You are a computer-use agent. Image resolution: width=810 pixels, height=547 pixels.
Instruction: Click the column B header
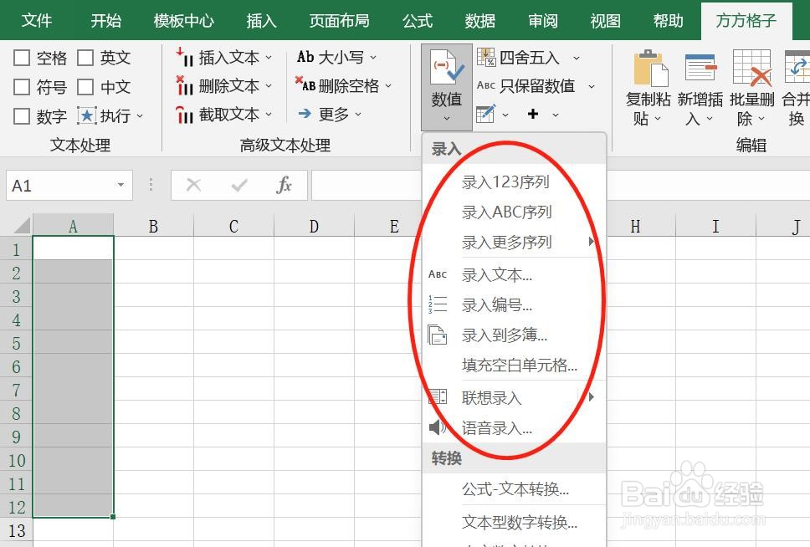point(153,226)
